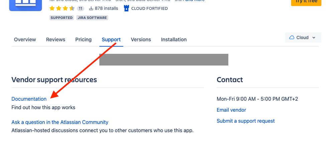Click the 878 installs text
This screenshot has height=158, width=334.
pos(106,8)
